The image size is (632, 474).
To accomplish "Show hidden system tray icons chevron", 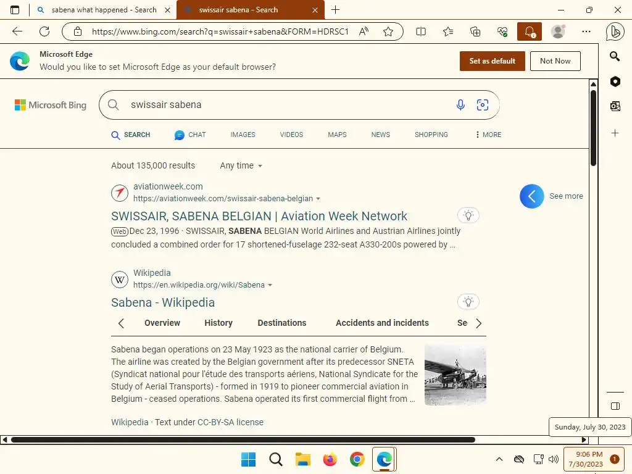I will [x=499, y=459].
